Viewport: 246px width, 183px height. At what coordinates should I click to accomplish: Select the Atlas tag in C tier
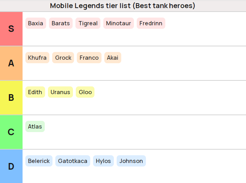coord(35,126)
